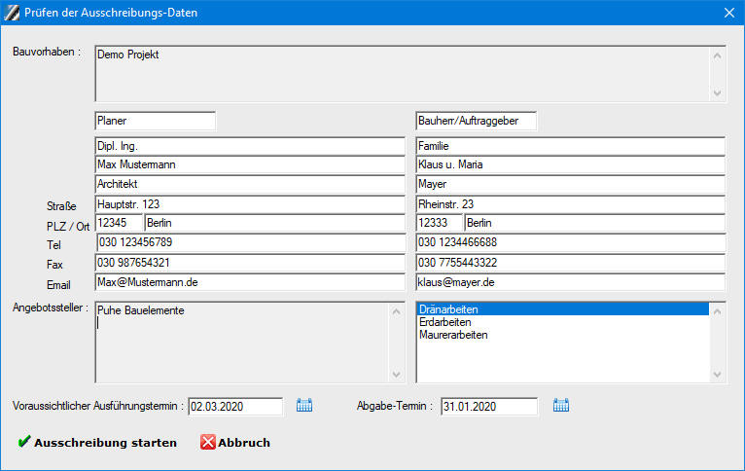Edit the client city Berlin field
This screenshot has width=745, height=471.
(x=595, y=223)
